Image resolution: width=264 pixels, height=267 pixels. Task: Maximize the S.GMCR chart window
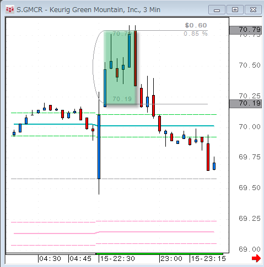point(235,10)
